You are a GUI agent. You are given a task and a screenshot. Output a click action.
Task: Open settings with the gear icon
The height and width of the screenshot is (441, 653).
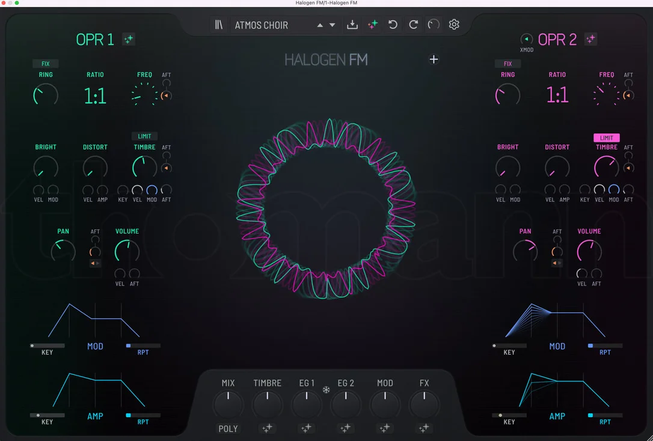coord(454,25)
